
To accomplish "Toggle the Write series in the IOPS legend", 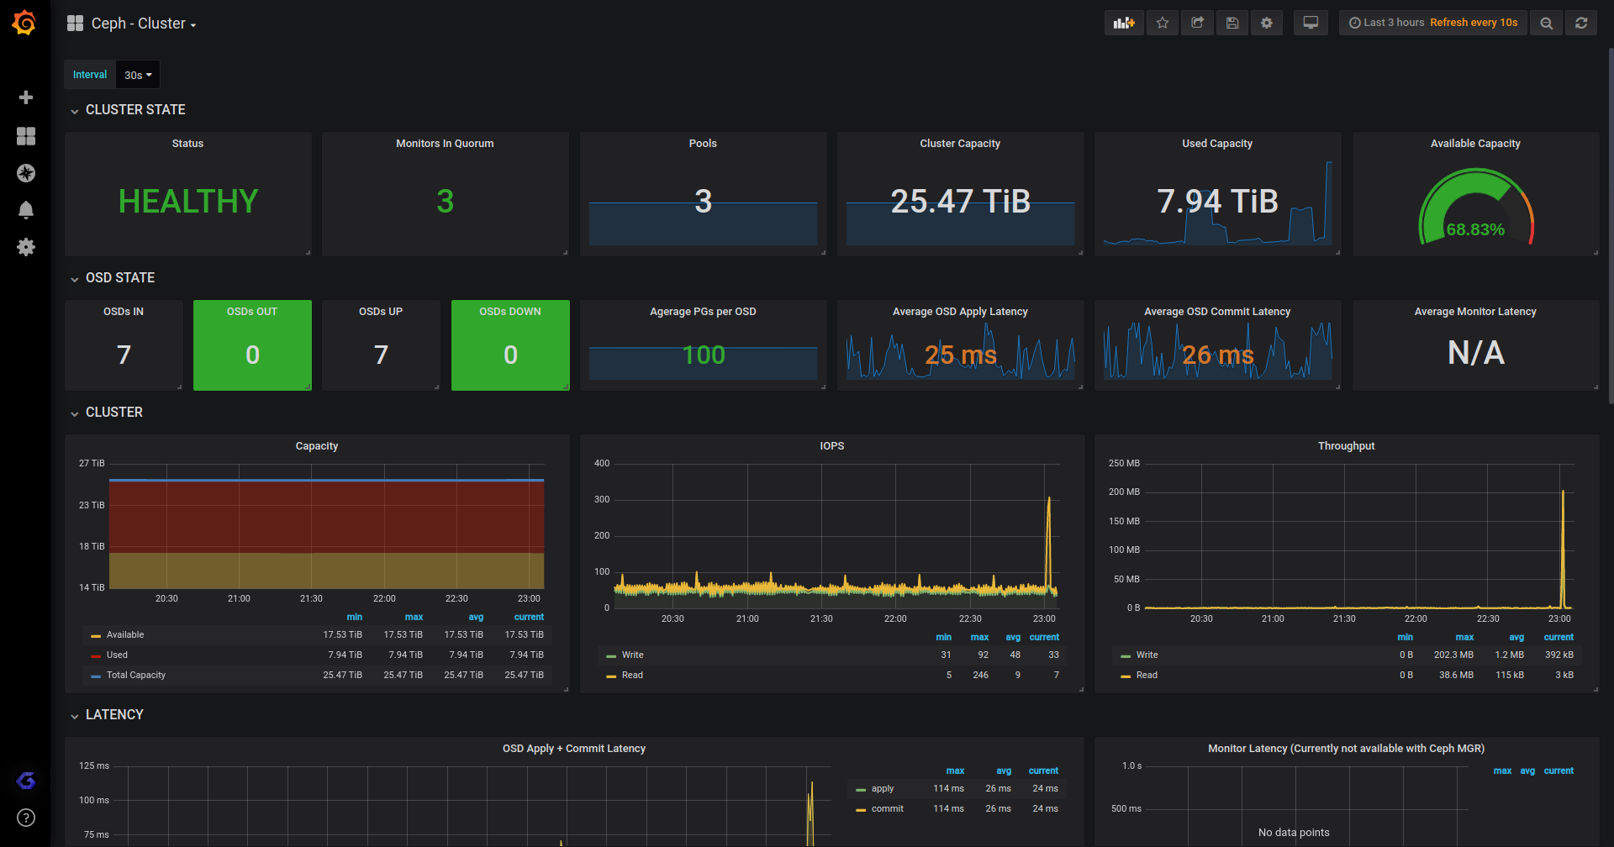I will [631, 655].
